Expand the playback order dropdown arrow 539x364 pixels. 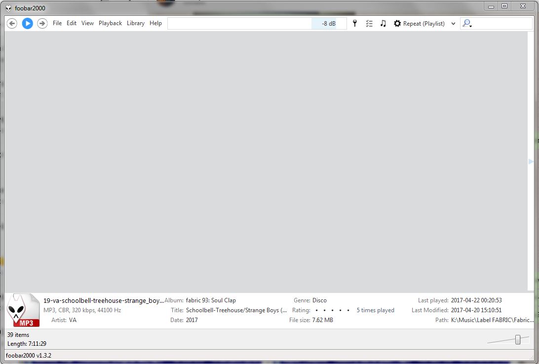pyautogui.click(x=453, y=24)
